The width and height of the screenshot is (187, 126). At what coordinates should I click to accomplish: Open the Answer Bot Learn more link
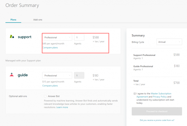tap(62, 107)
